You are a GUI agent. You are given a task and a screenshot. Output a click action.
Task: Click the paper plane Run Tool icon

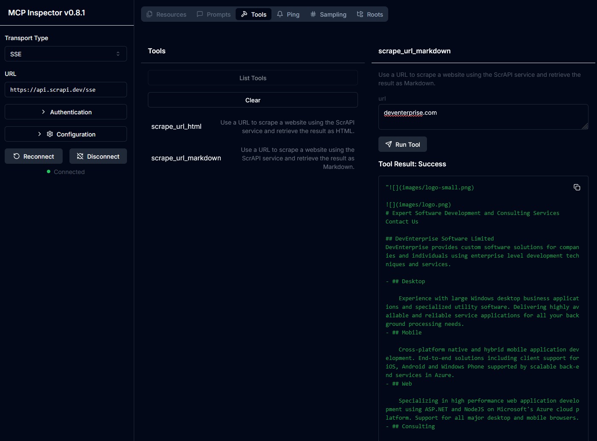[x=389, y=144]
